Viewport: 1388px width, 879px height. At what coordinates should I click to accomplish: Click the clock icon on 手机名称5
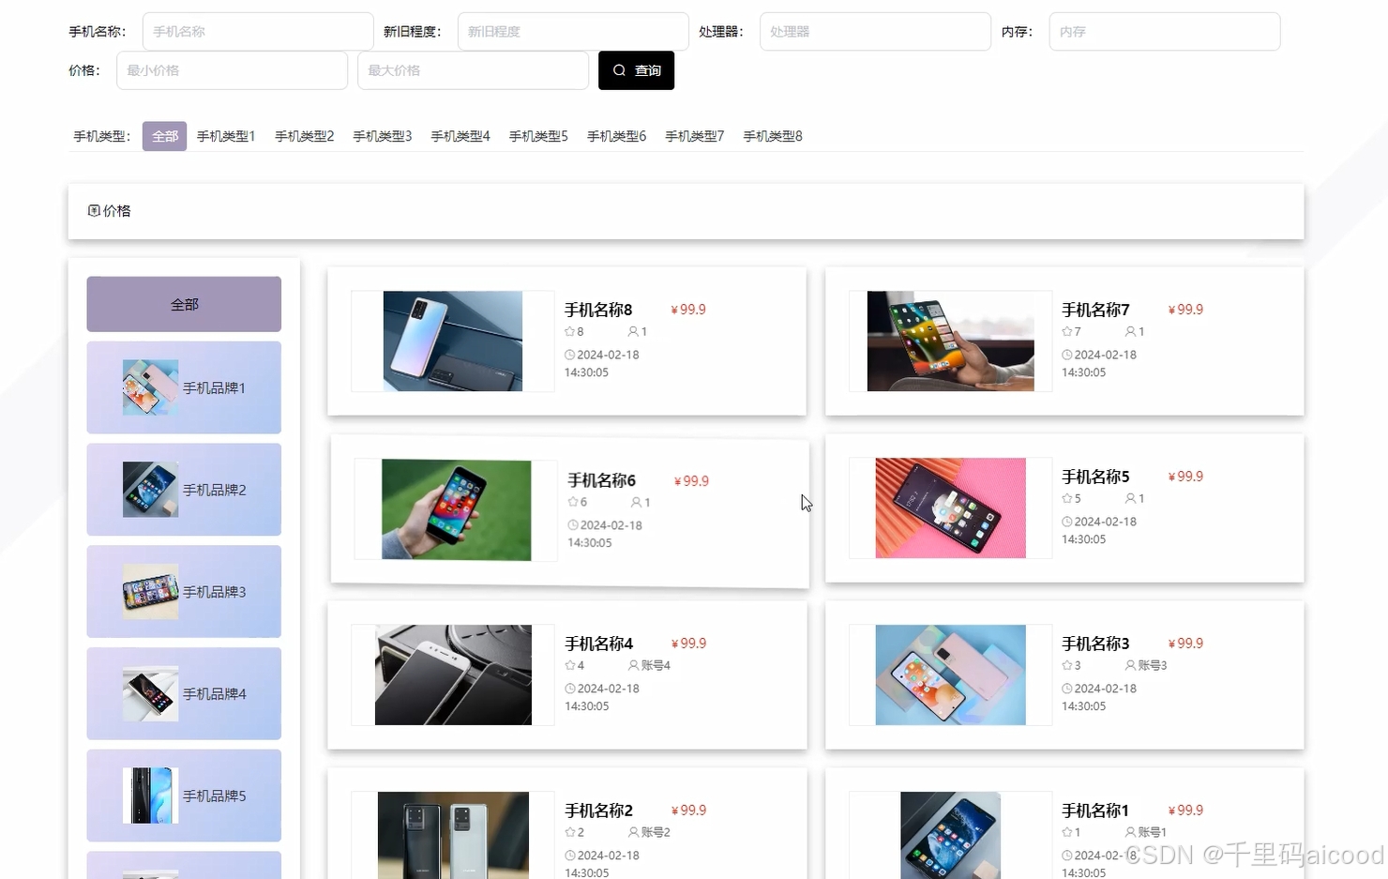(1067, 522)
